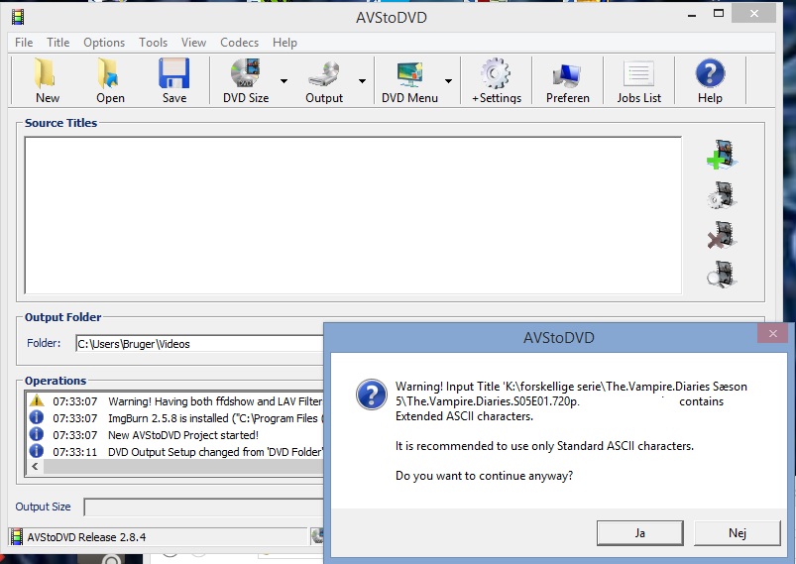Click the yellow warning icon in Operations
Screen dimensions: 796x564
(37, 400)
